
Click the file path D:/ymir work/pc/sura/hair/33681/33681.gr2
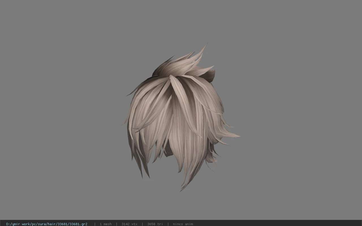(47, 224)
